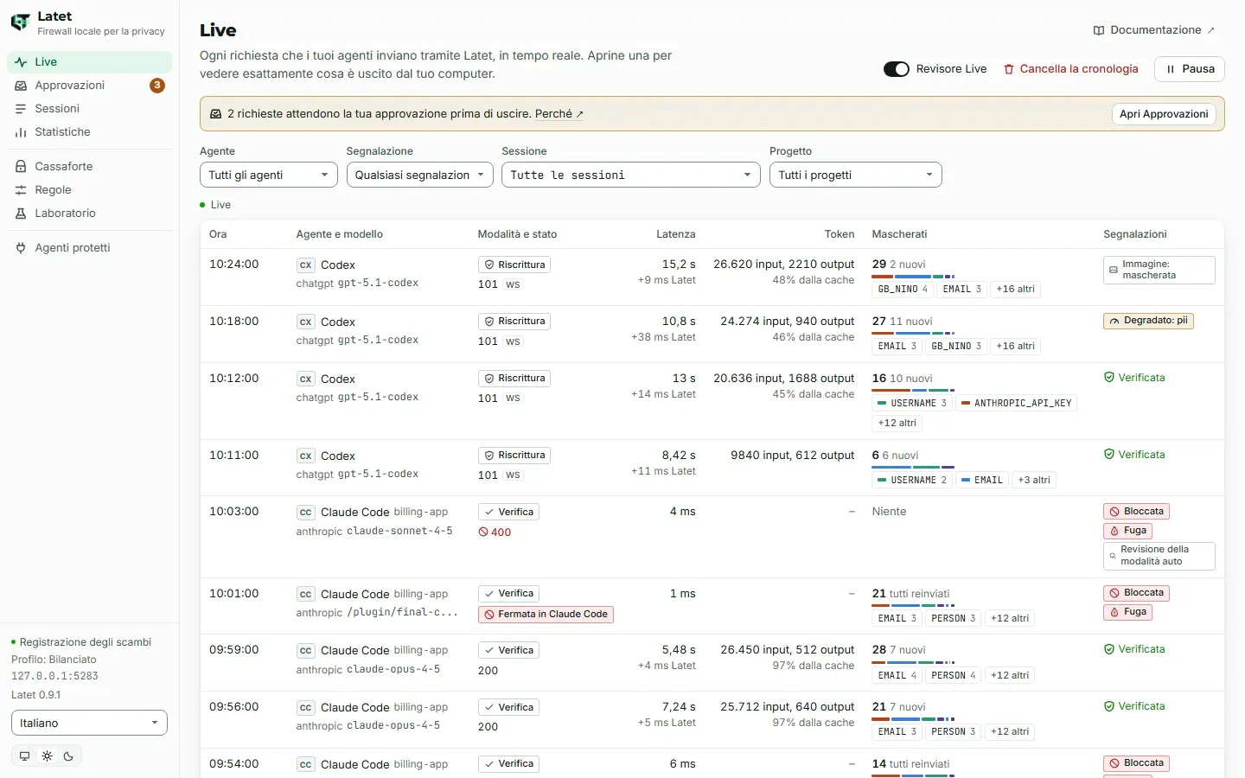Click the cx agent icon in the 10:24:00 row

305,265
